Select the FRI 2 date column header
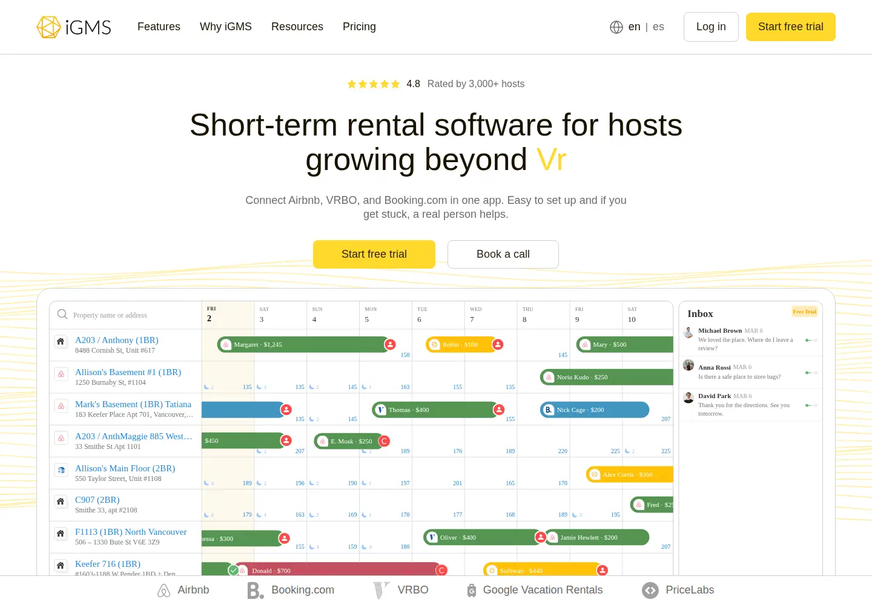 tap(228, 315)
